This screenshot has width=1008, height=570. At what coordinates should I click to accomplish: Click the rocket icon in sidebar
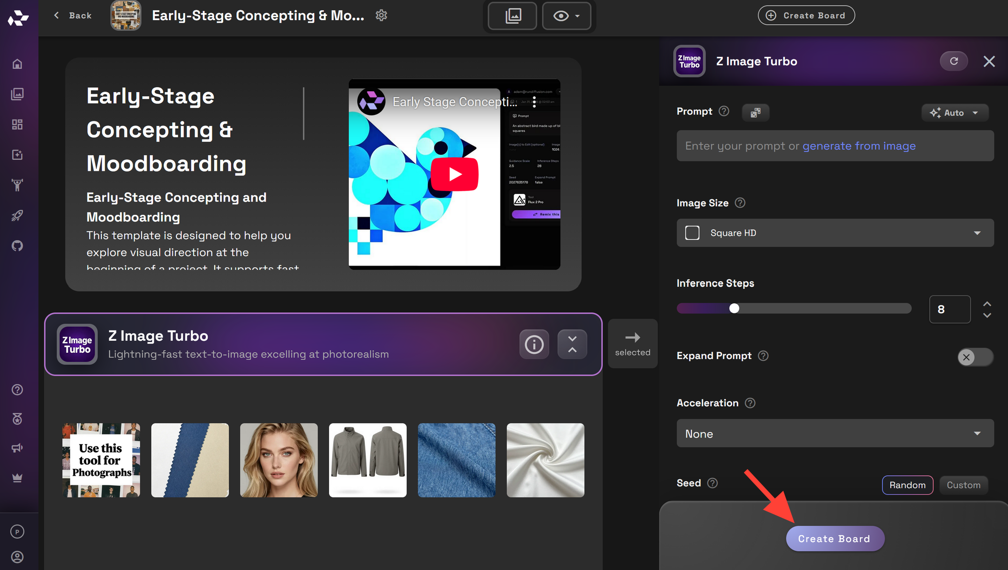pyautogui.click(x=17, y=216)
